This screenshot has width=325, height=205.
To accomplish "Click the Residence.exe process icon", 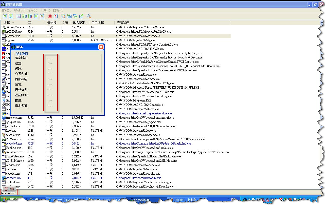I will click(4, 152).
